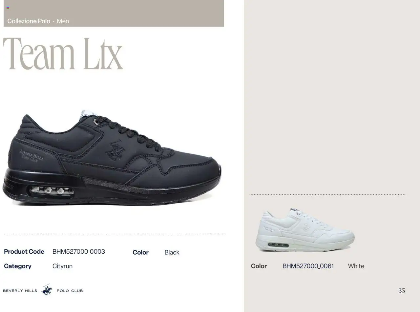Select variant code BHM527000_0061

[x=308, y=266]
